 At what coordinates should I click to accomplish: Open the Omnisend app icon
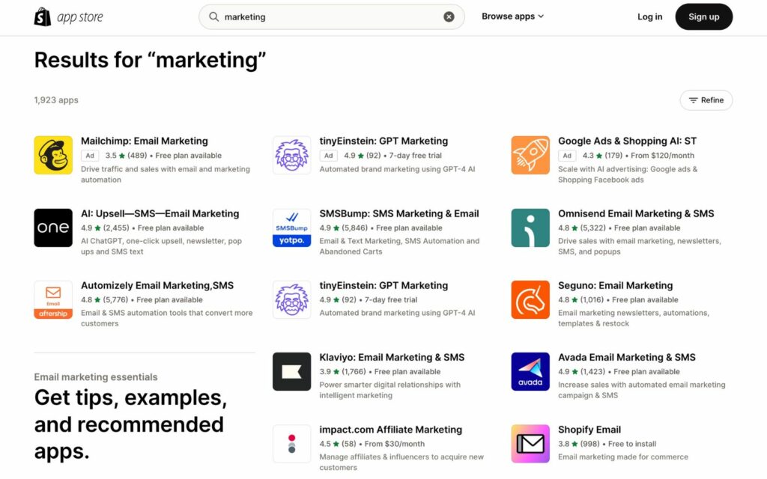(530, 228)
